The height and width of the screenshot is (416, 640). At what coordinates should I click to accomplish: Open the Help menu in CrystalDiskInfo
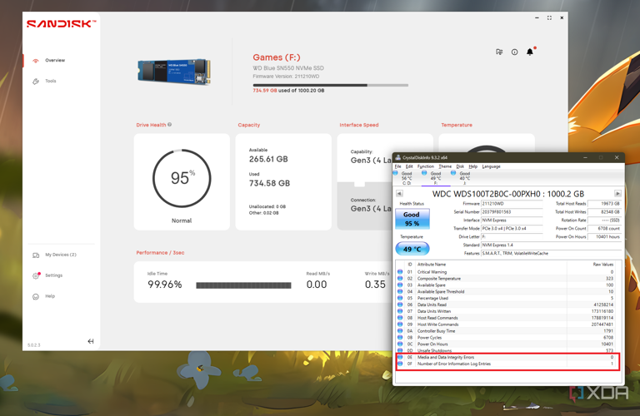473,166
